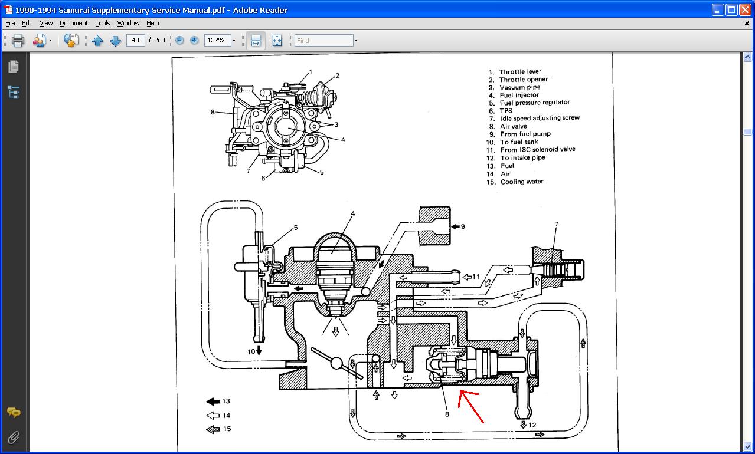
Task: Toggle fit one full page view
Action: coord(277,41)
